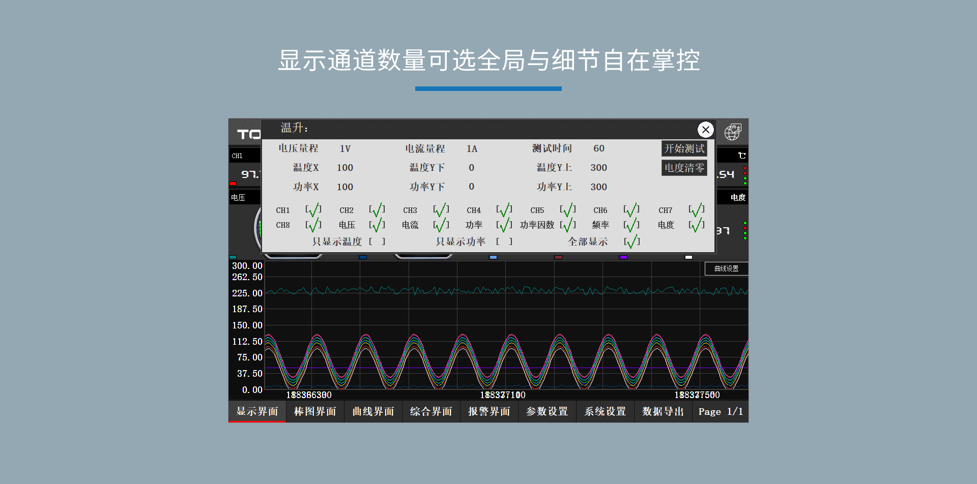Screen dimensions: 977x484
Task: Switch to the 棒图界面 tab
Action: (x=315, y=411)
